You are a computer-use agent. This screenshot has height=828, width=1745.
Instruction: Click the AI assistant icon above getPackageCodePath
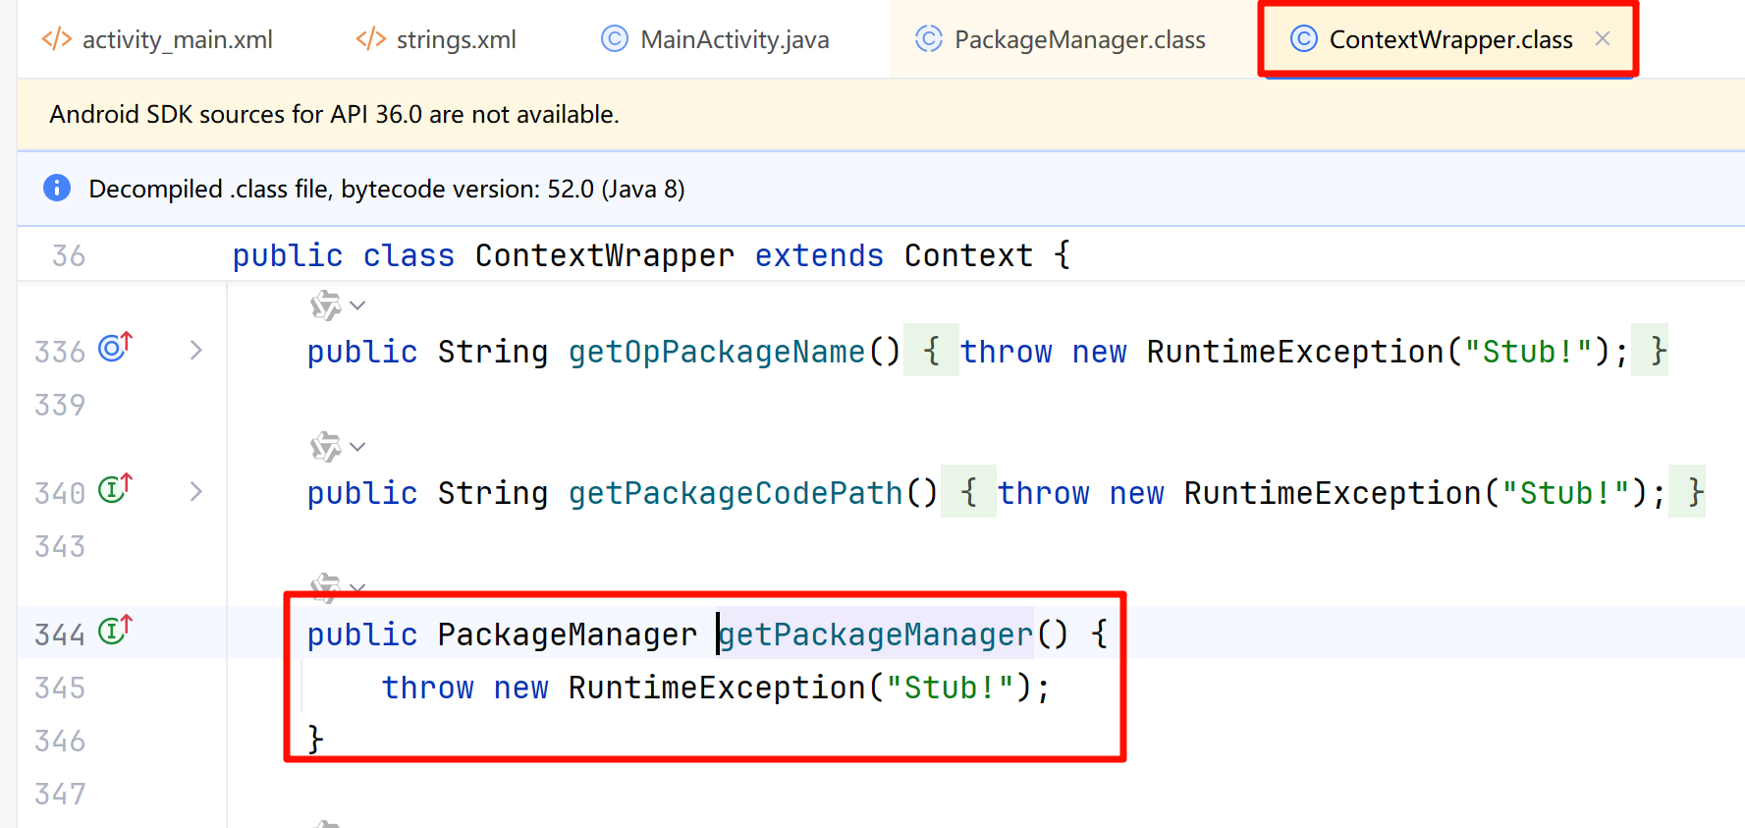coord(325,447)
